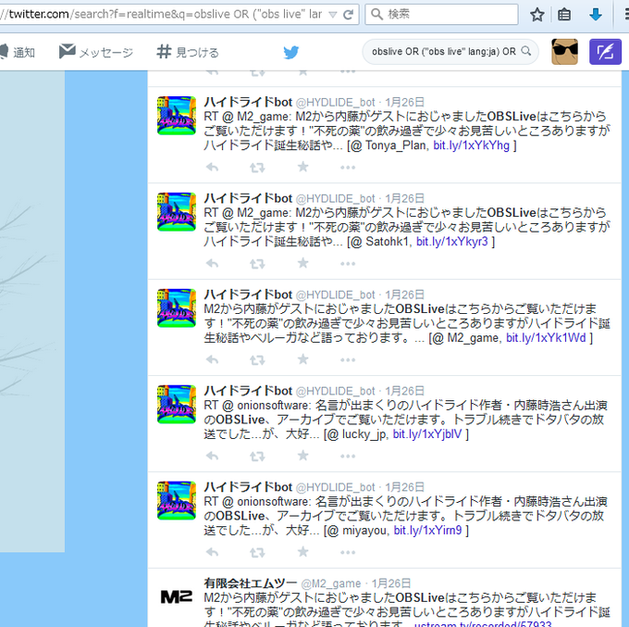Favorite the tweet mentioning Satohk1
The height and width of the screenshot is (627, 629).
(302, 263)
